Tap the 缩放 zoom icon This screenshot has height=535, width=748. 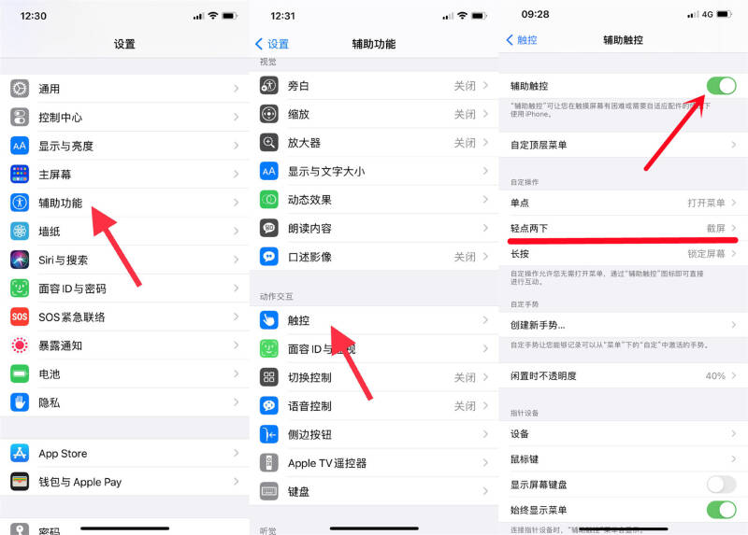[x=269, y=114]
